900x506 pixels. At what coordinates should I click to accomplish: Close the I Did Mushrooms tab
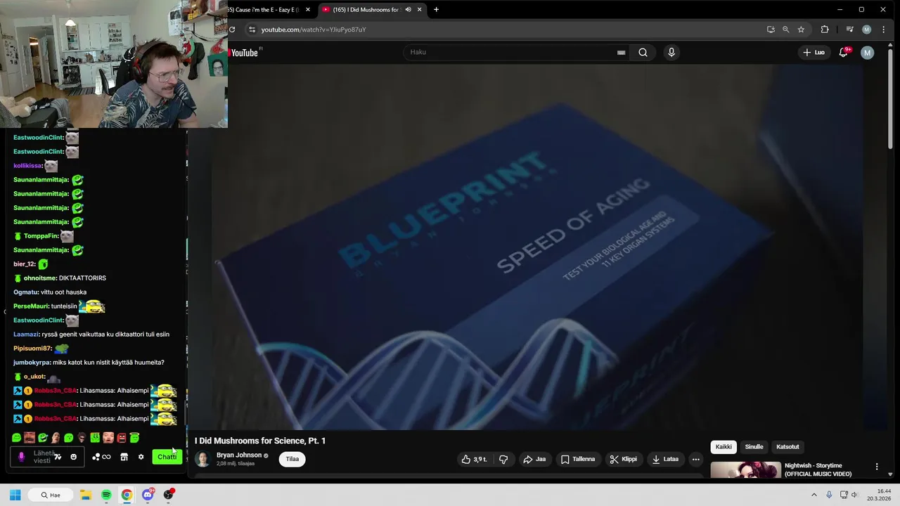419,9
